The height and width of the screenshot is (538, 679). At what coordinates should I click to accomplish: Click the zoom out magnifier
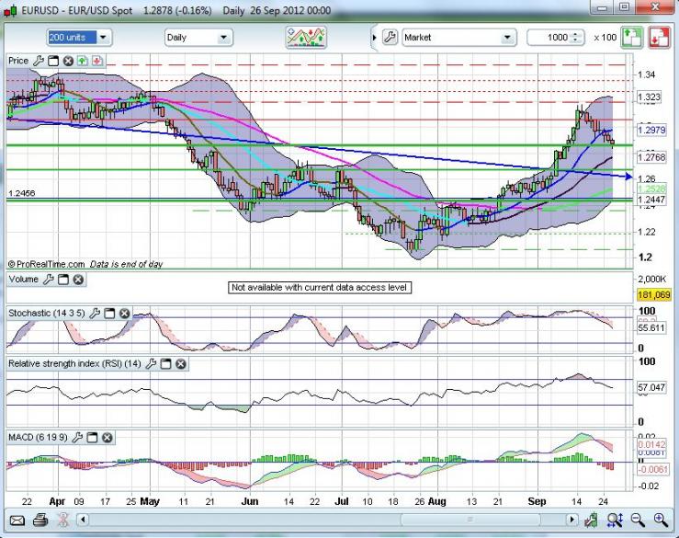(637, 520)
